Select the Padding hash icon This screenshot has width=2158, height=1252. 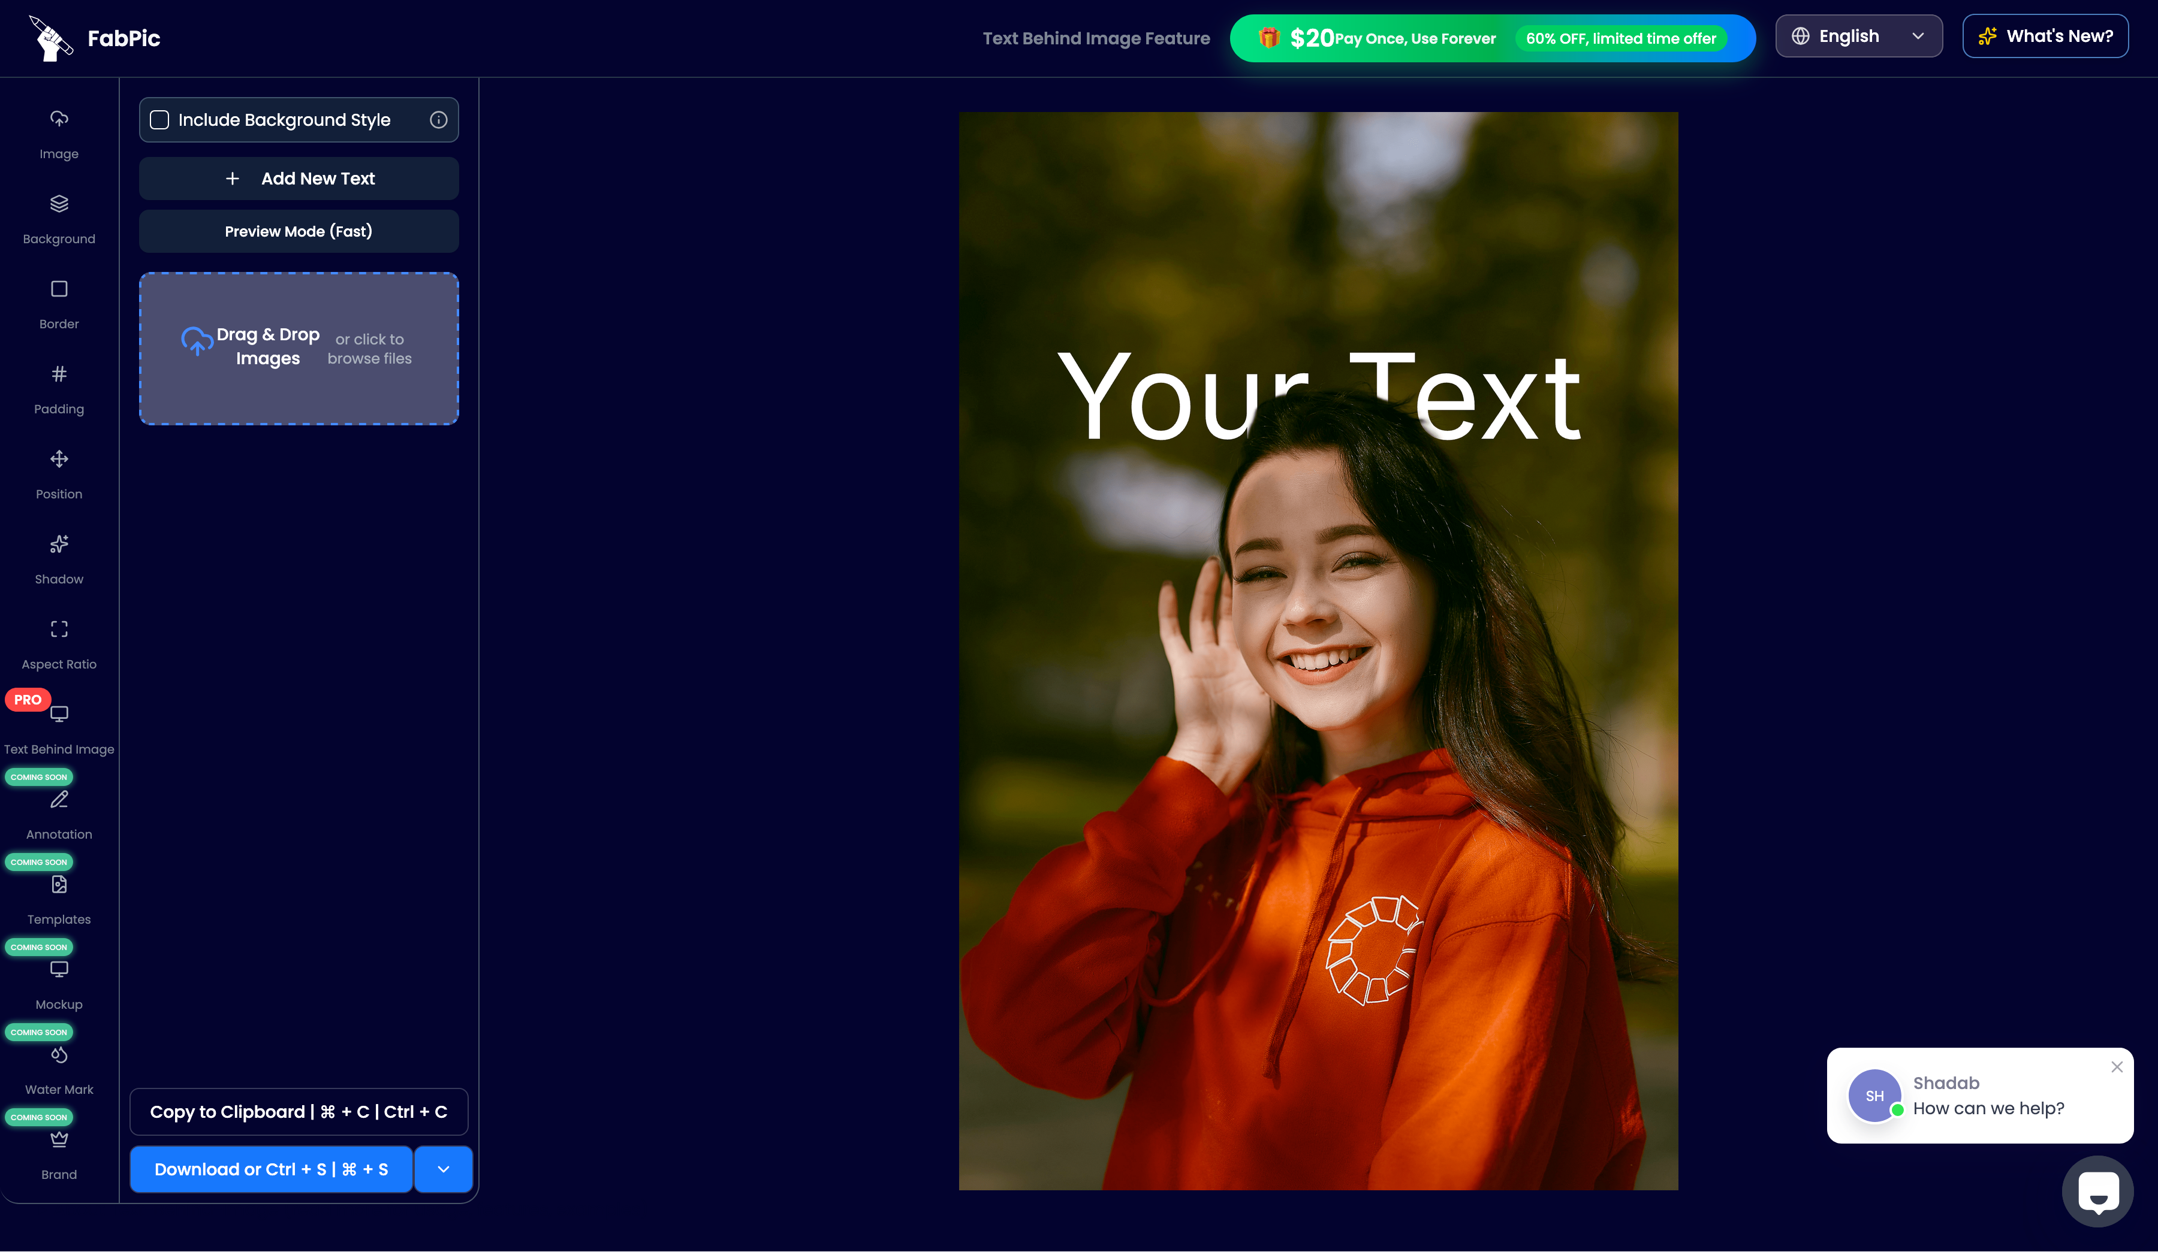pyautogui.click(x=59, y=374)
